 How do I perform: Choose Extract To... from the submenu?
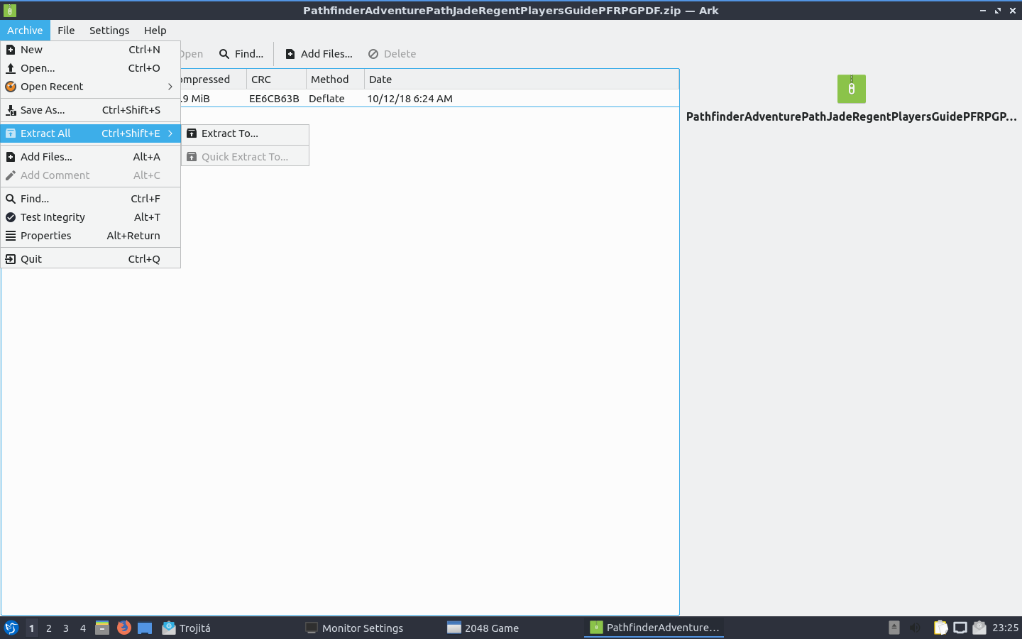coord(230,133)
